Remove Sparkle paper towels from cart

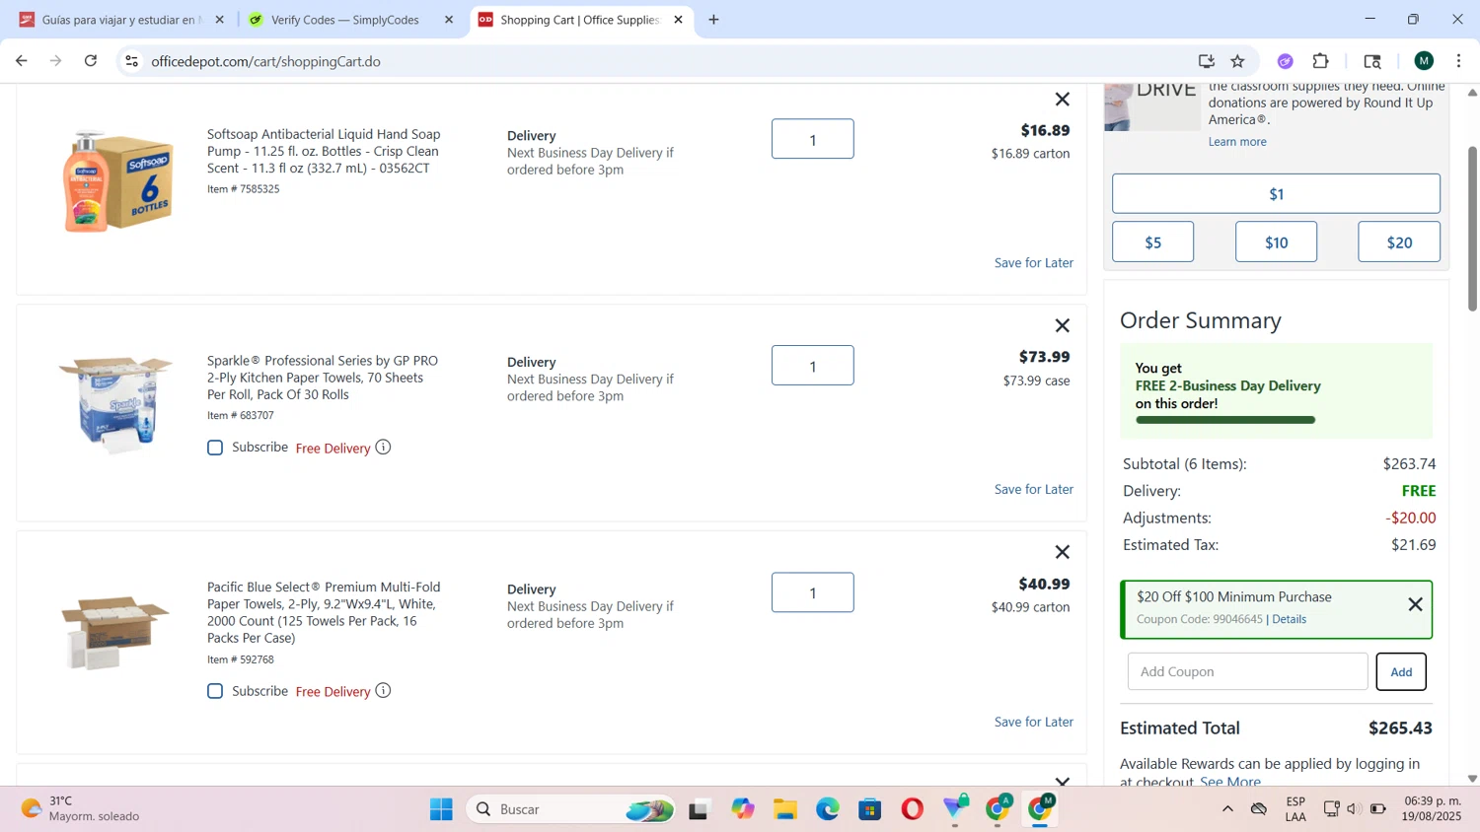tap(1062, 325)
